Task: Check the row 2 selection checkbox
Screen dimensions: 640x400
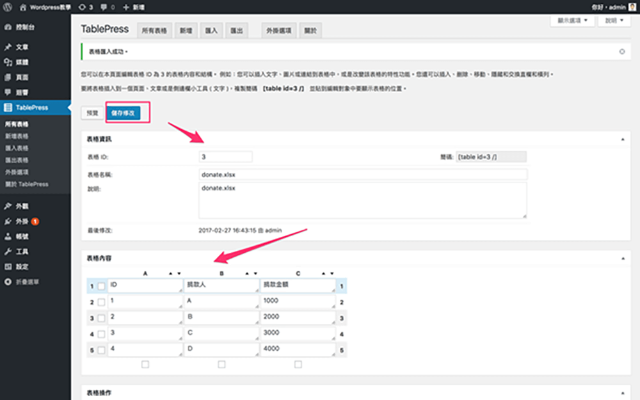Action: coord(101,302)
